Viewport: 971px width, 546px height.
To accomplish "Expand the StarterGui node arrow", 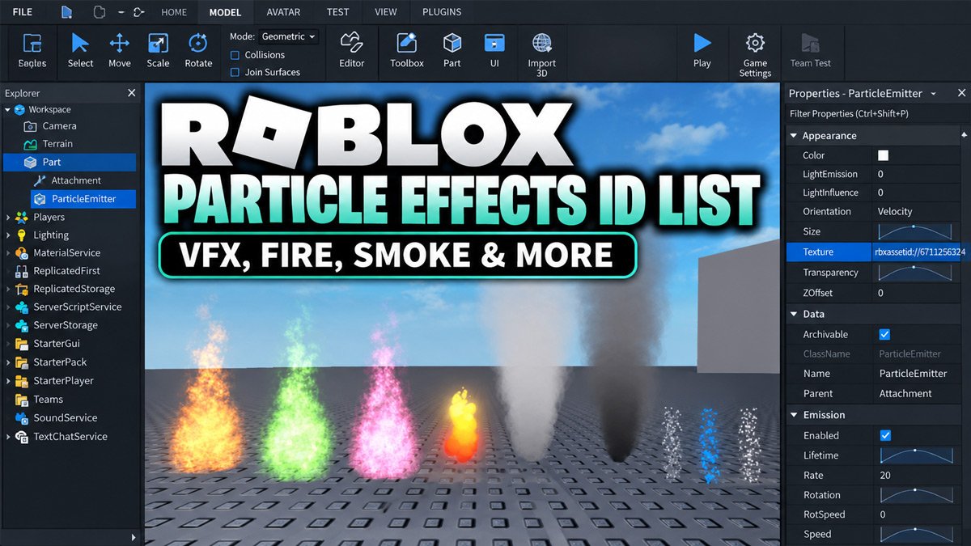I will (8, 344).
